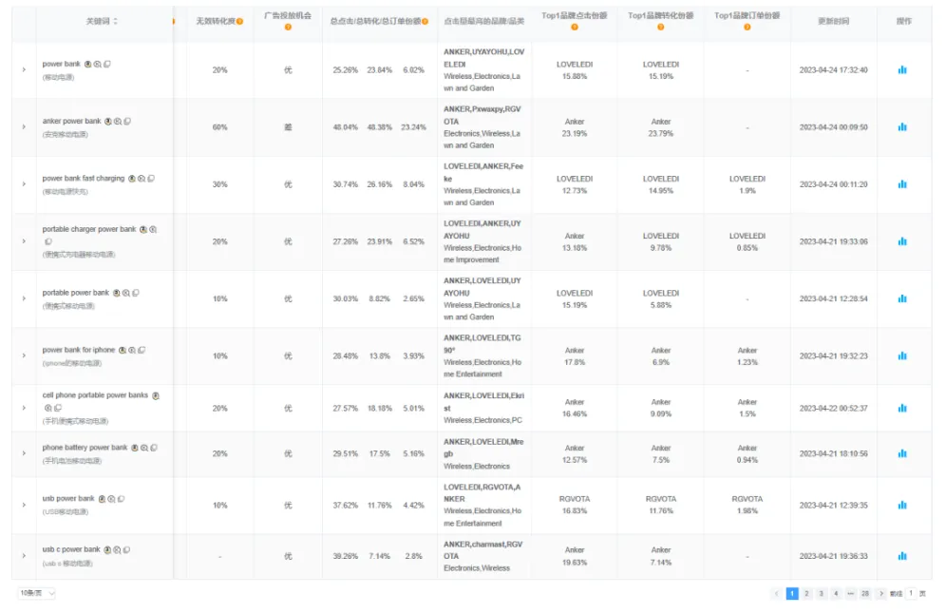View chart icon in 'usb power bank' row
Screen dimensions: 946x614
[902, 505]
